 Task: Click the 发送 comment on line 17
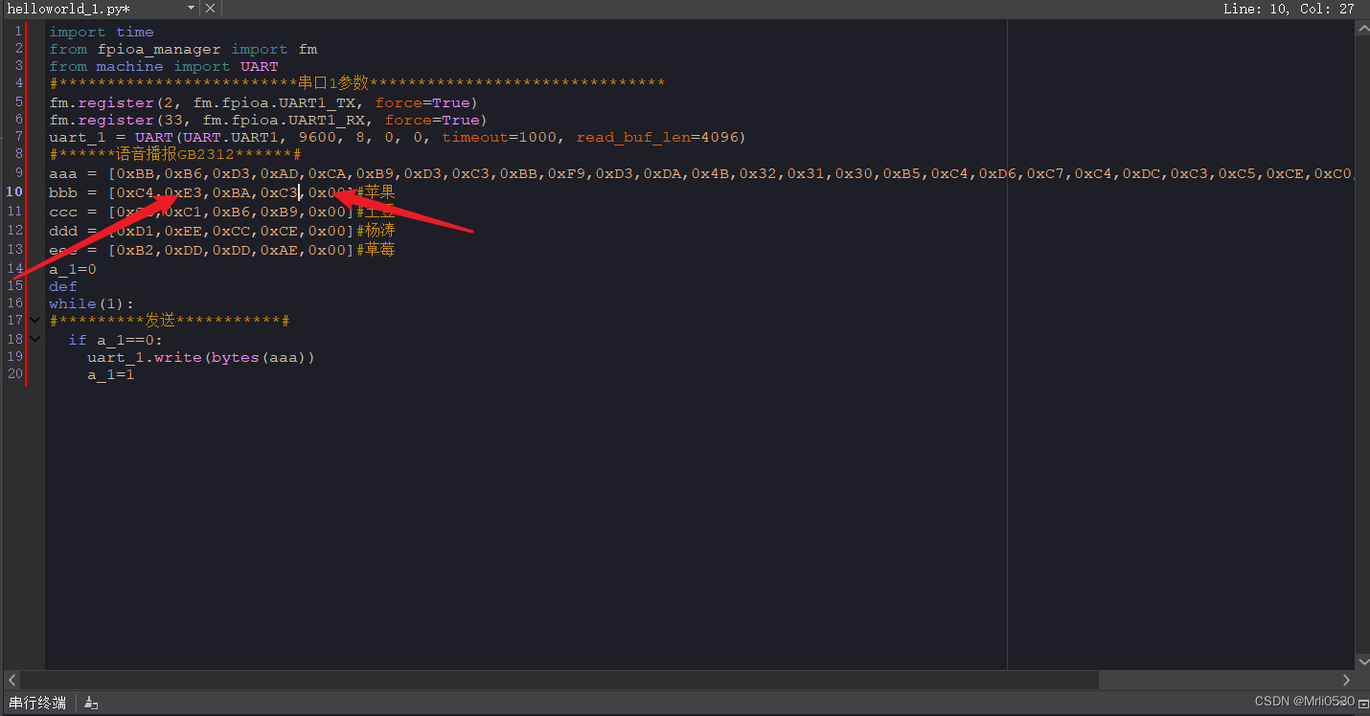click(170, 321)
